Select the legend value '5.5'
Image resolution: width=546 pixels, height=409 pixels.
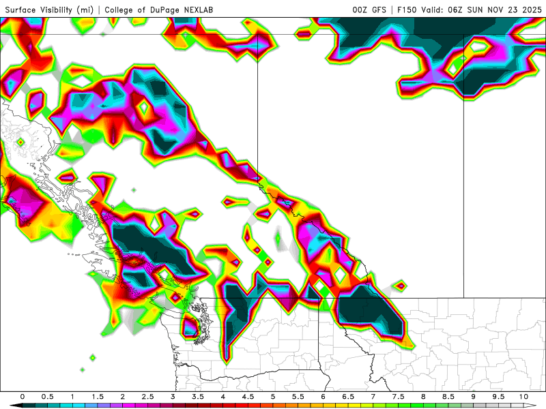pos(298,397)
